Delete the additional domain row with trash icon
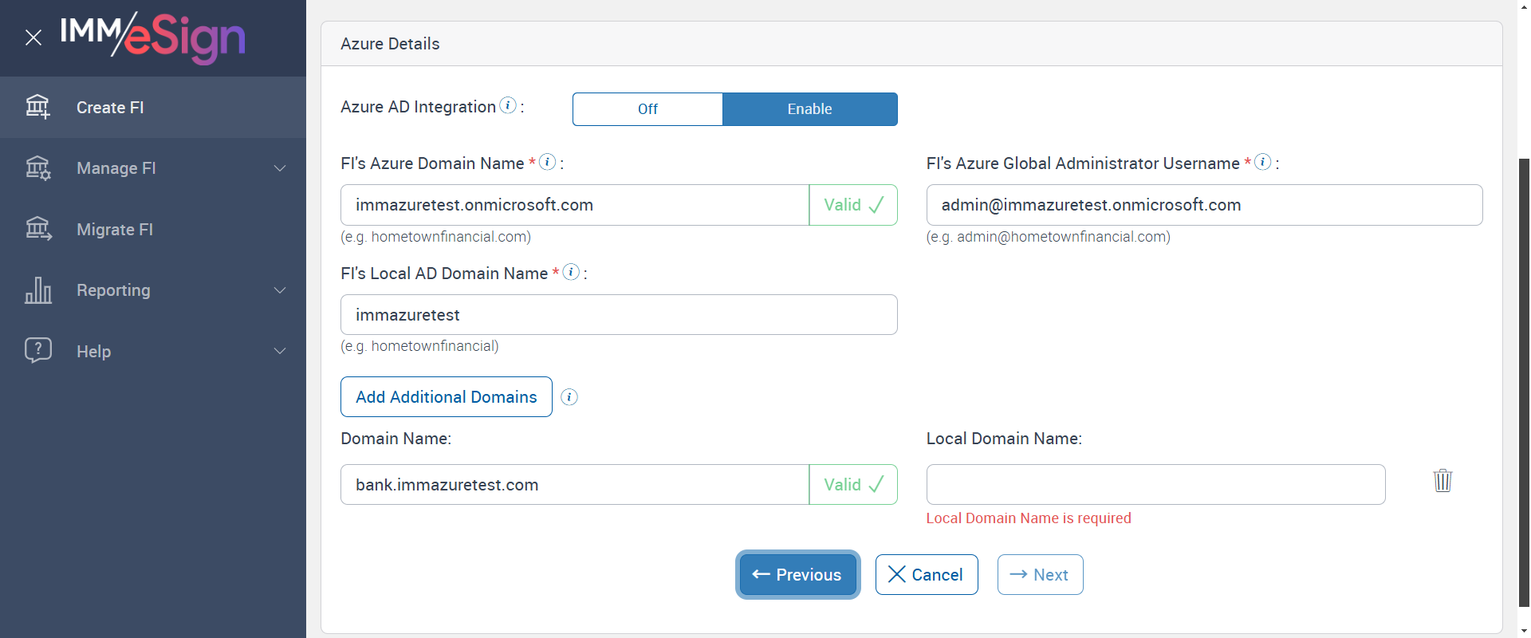Image resolution: width=1531 pixels, height=638 pixels. [x=1442, y=481]
